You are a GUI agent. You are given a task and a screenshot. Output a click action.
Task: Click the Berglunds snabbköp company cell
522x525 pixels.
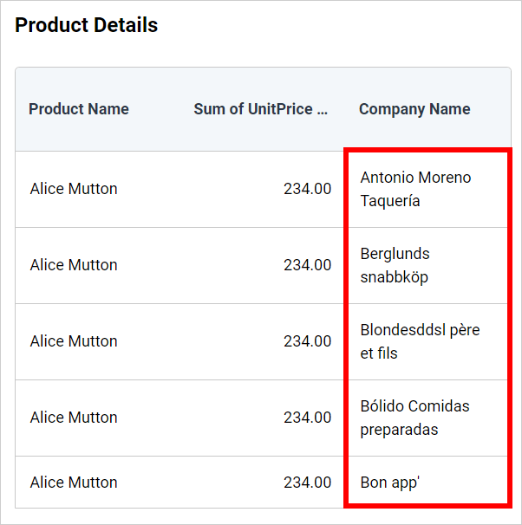click(395, 265)
